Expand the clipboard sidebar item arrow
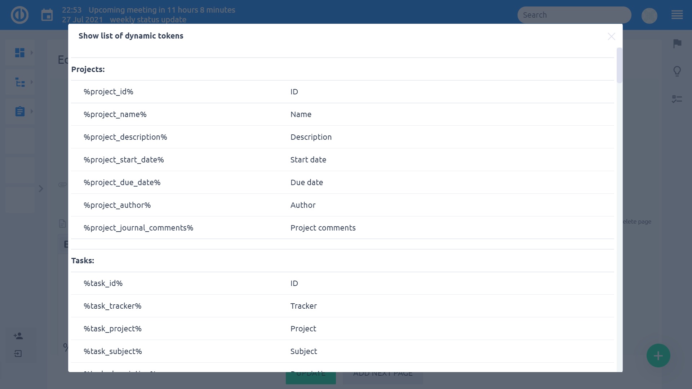692x389 pixels. [32, 111]
